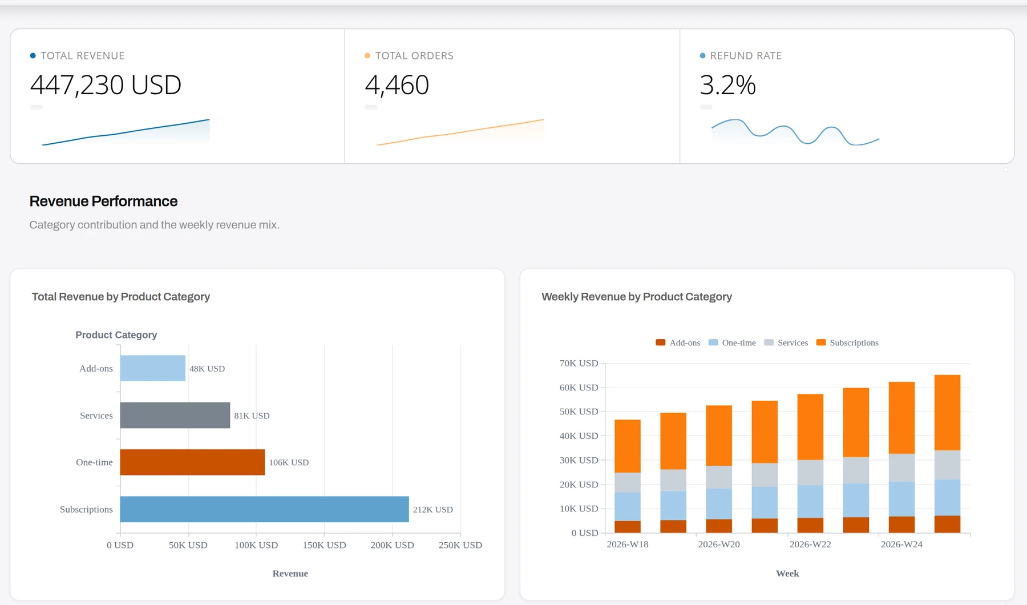Toggle the Services legend label
Image resolution: width=1027 pixels, height=605 pixels.
[793, 342]
